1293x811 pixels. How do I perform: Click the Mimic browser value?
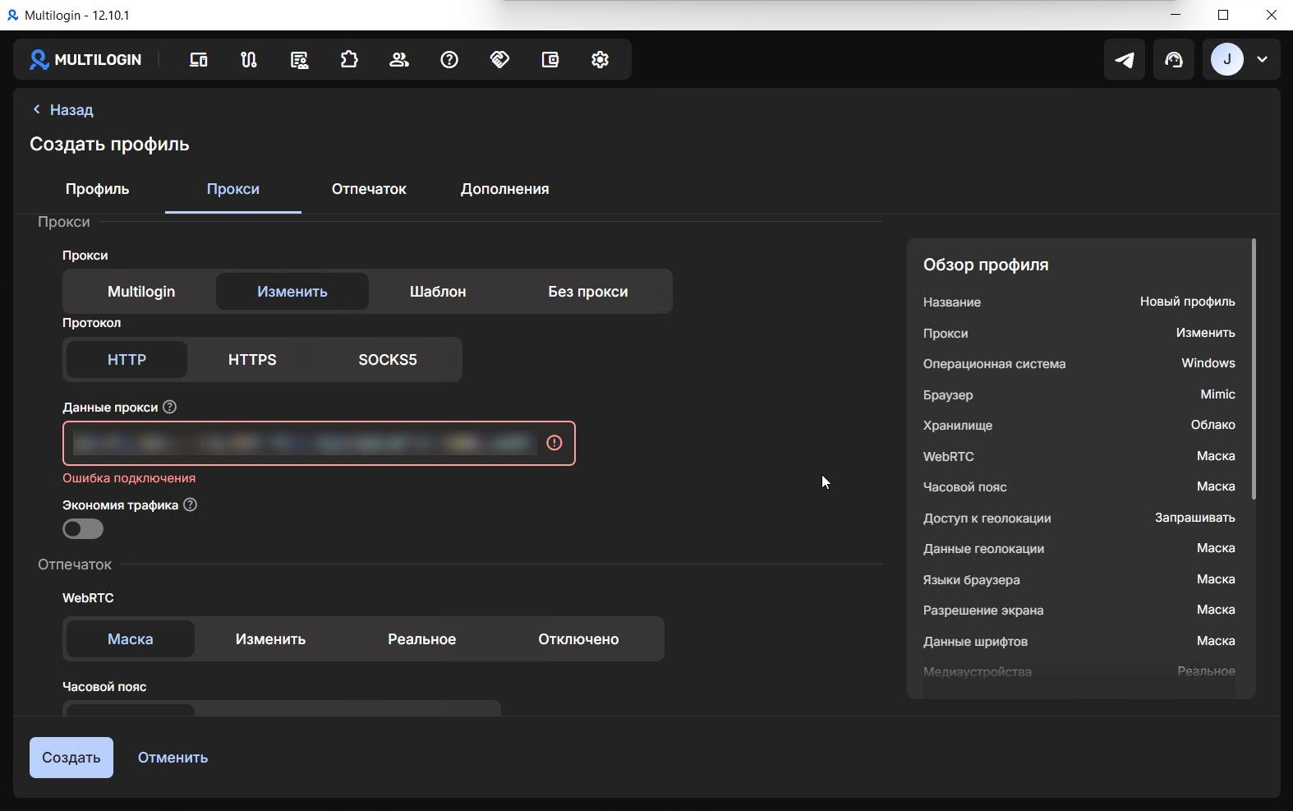coord(1217,394)
